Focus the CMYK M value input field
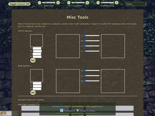The image size is (155, 116). 37,51
